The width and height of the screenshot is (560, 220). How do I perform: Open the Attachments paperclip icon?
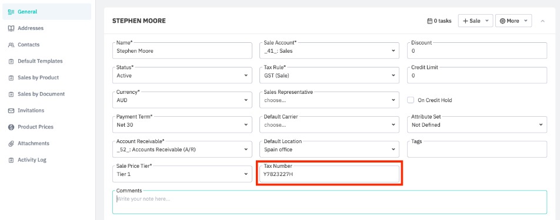[x=11, y=144]
